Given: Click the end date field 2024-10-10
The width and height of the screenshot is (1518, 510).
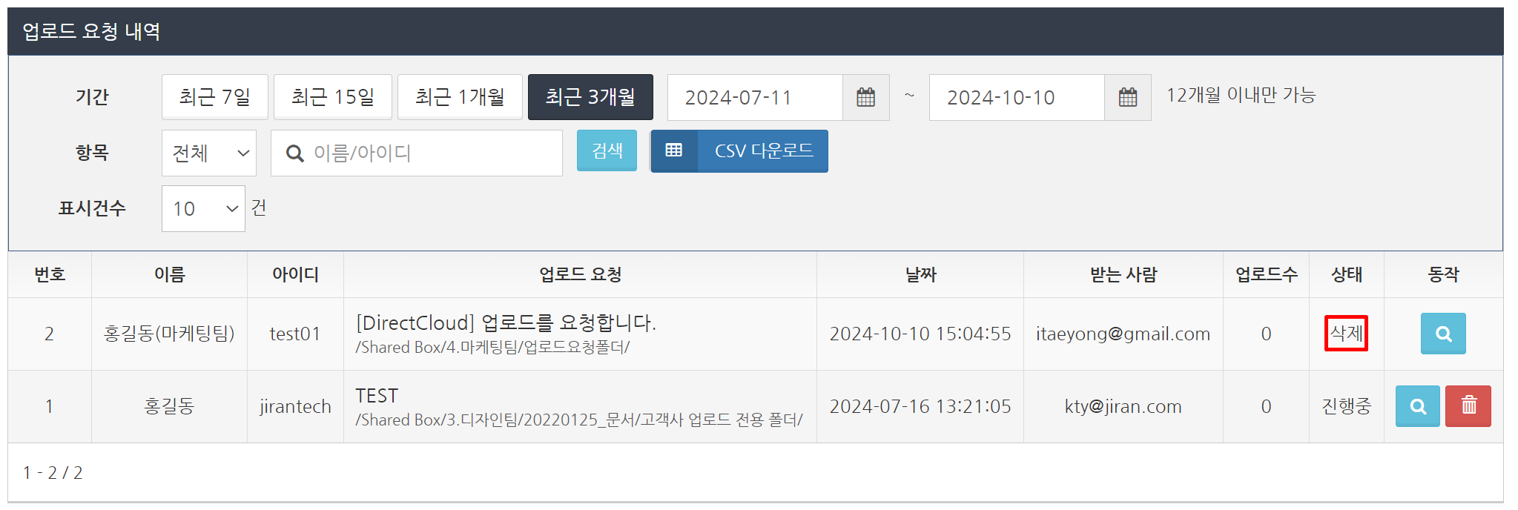Looking at the screenshot, I should pos(1017,97).
